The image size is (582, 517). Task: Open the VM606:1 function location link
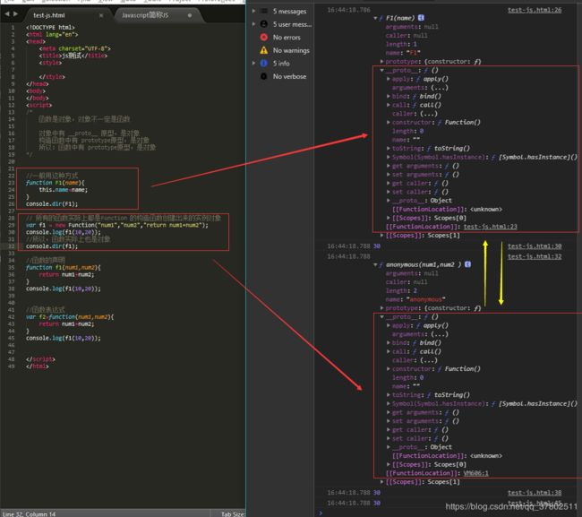pyautogui.click(x=476, y=473)
